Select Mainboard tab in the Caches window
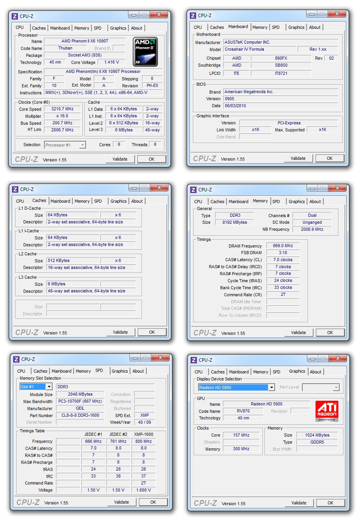The height and width of the screenshot is (520, 361). (61, 201)
